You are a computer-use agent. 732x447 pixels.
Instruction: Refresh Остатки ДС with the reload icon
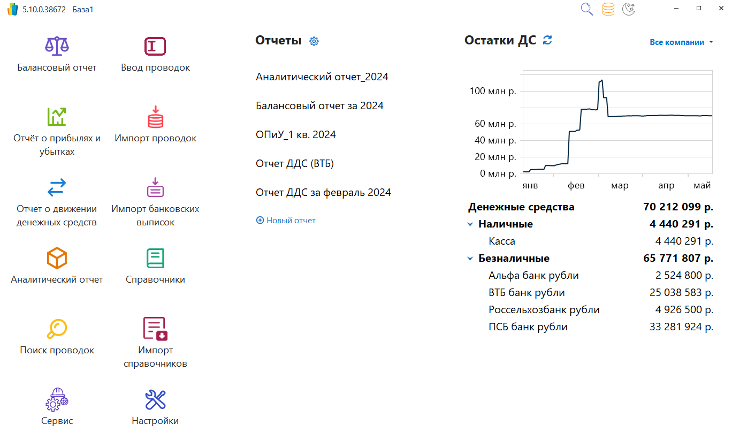547,40
